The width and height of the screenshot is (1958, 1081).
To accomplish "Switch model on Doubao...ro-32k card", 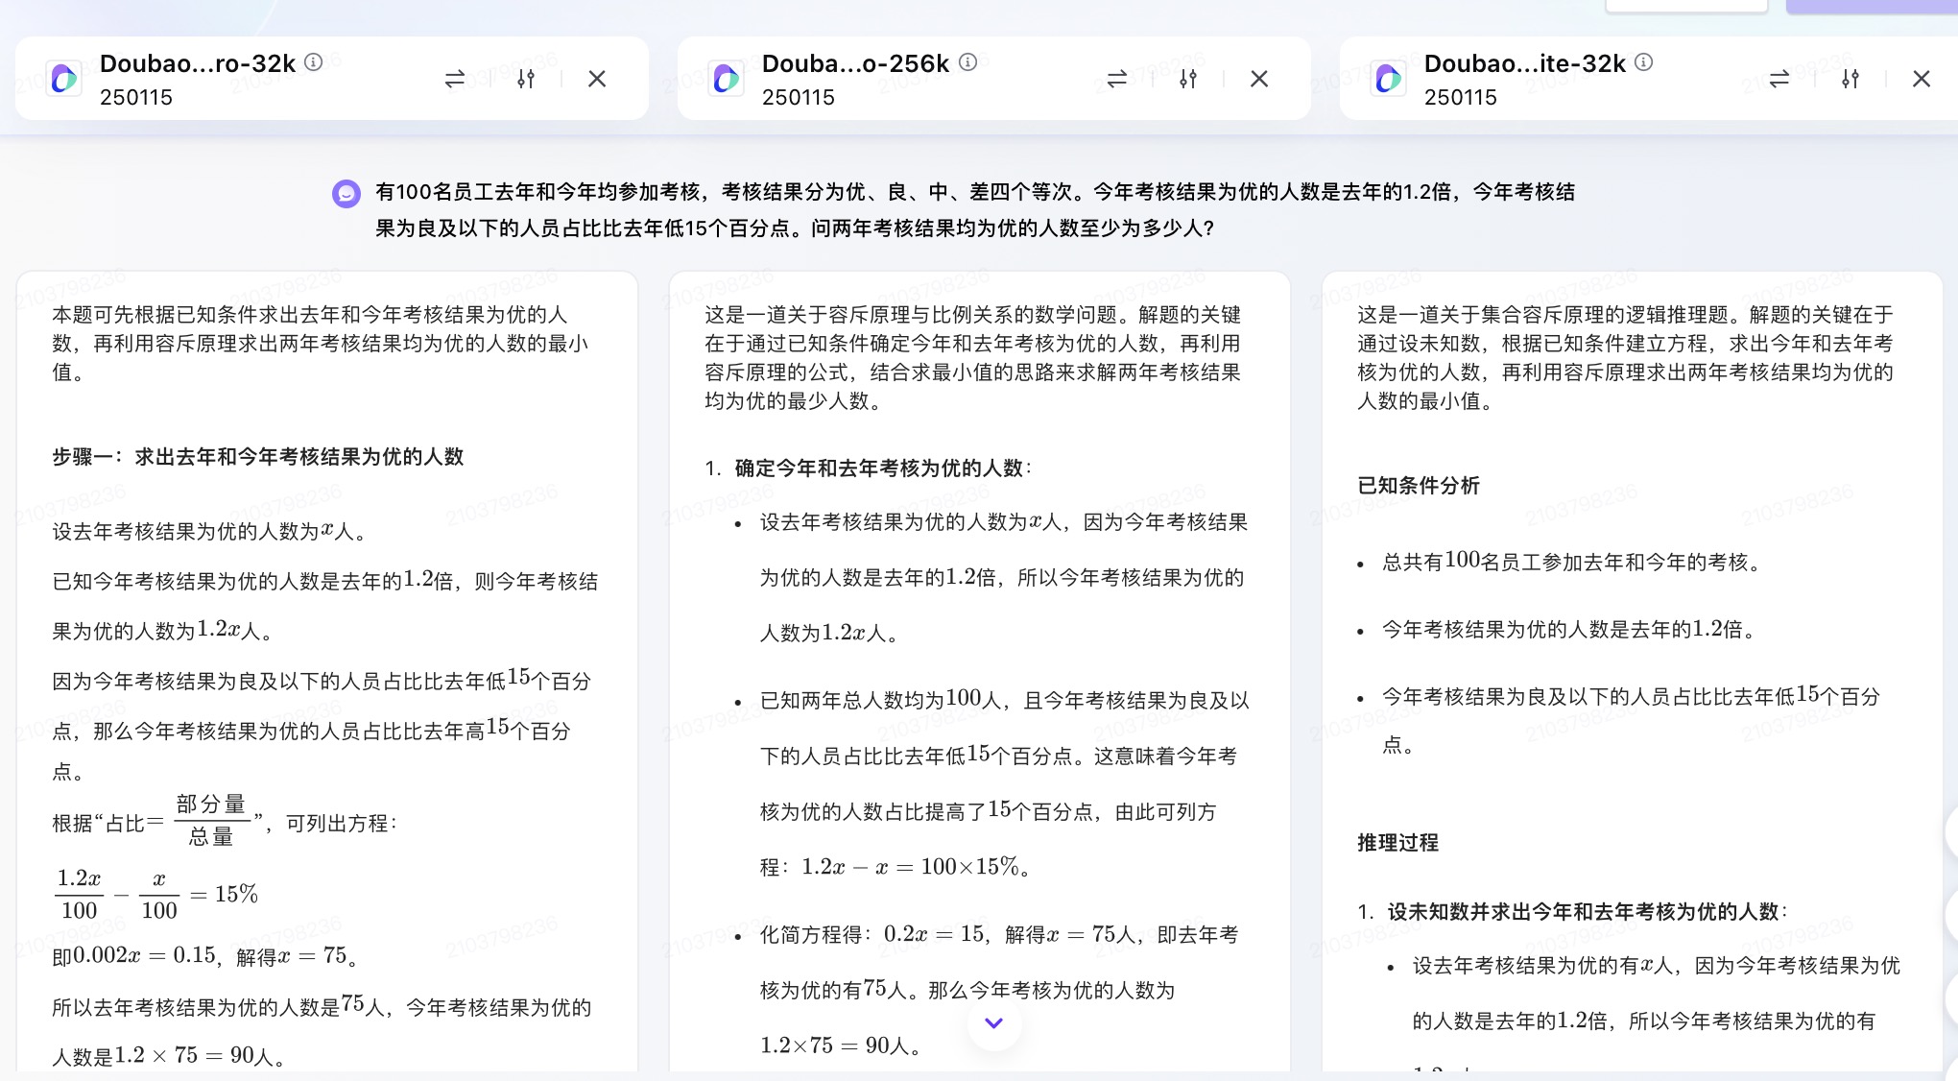I will (x=455, y=79).
